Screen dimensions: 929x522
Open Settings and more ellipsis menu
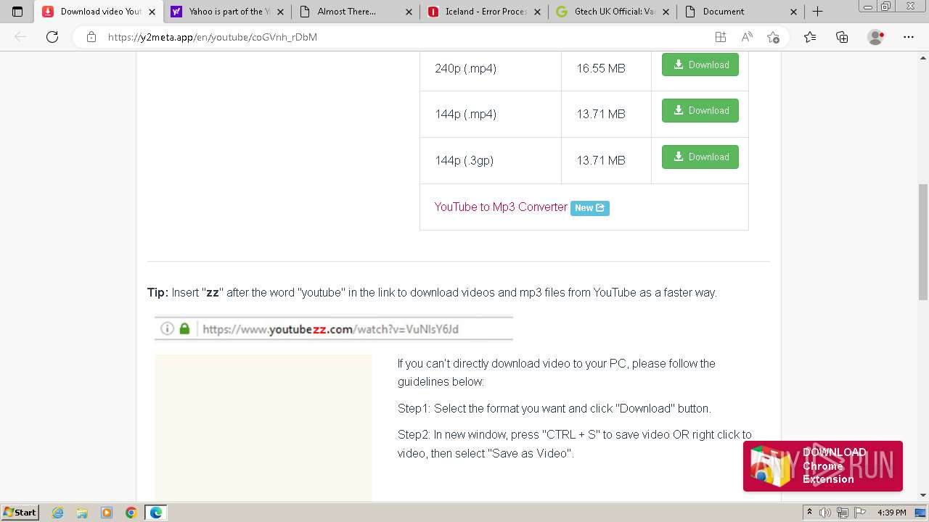tap(909, 37)
